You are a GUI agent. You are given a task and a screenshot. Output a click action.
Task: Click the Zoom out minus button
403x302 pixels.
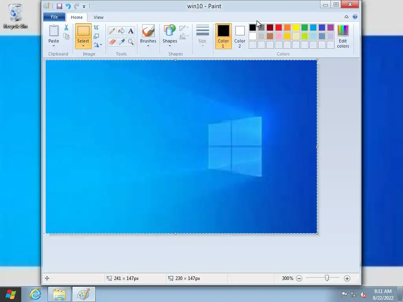click(x=299, y=278)
